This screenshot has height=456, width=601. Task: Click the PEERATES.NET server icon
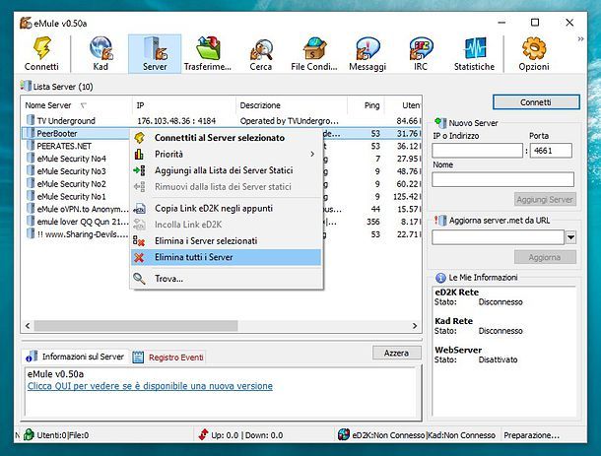tap(31, 146)
